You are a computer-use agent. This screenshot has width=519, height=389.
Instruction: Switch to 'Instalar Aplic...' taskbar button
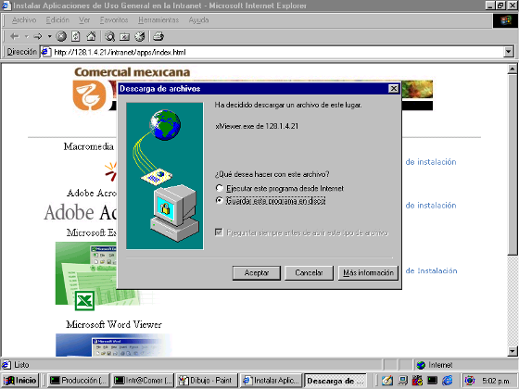coord(271,381)
